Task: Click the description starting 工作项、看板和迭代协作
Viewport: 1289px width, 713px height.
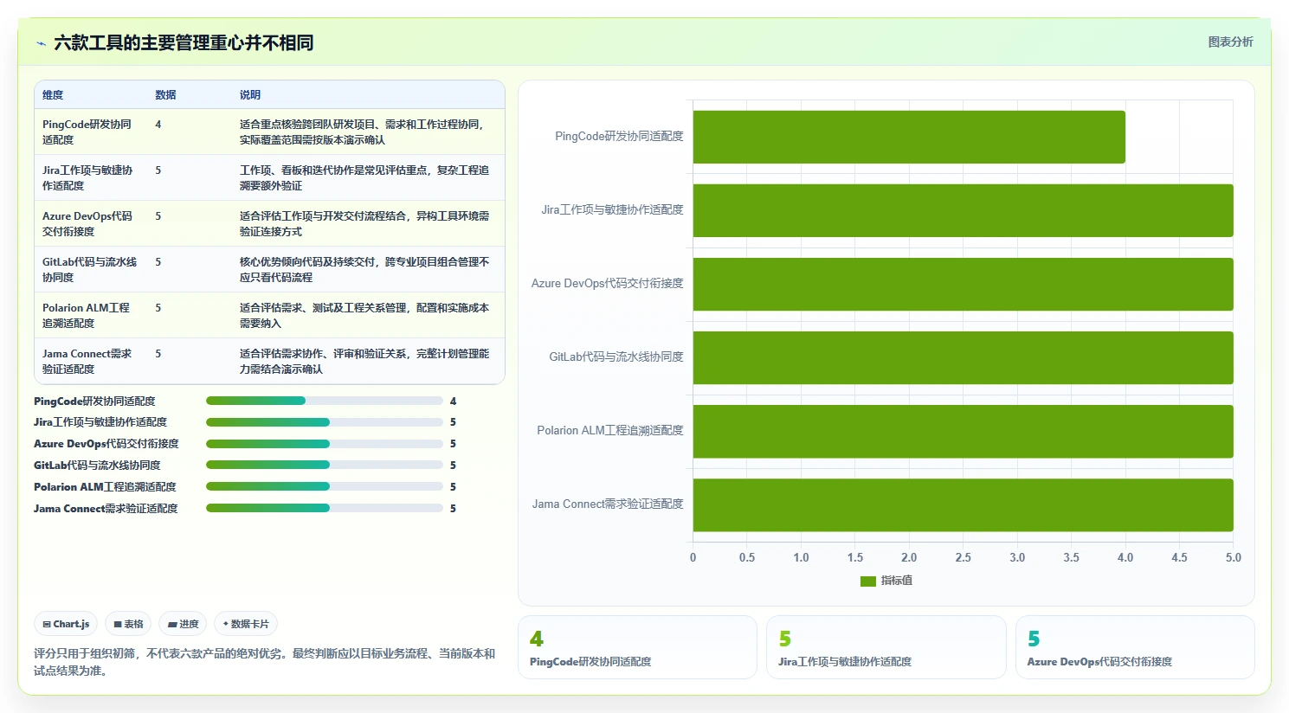Action: click(364, 178)
